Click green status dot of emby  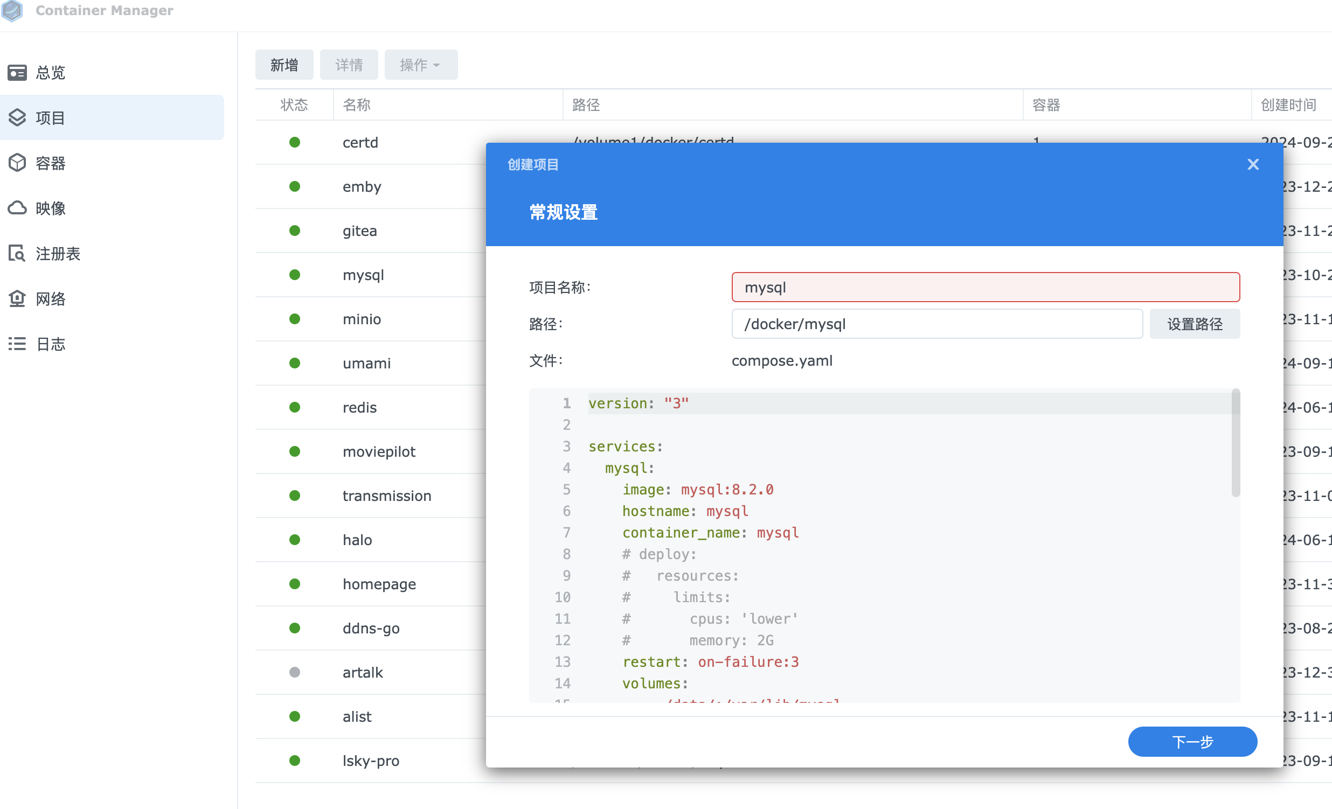pyautogui.click(x=295, y=186)
